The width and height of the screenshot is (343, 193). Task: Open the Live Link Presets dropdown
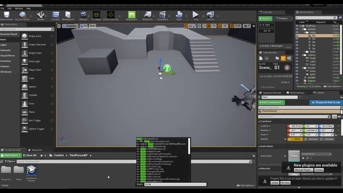point(282,19)
